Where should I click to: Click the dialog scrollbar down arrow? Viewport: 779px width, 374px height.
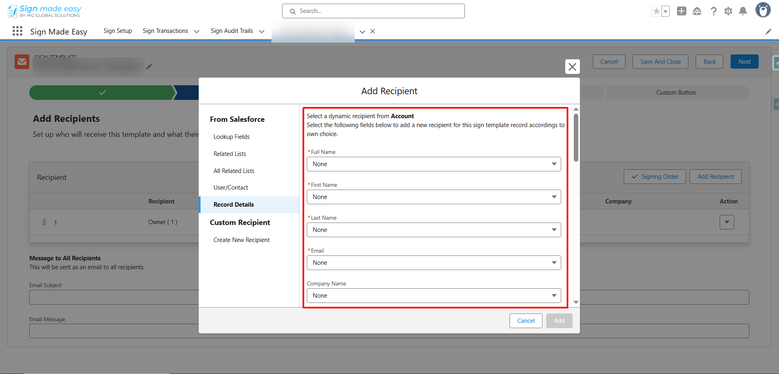coord(576,302)
